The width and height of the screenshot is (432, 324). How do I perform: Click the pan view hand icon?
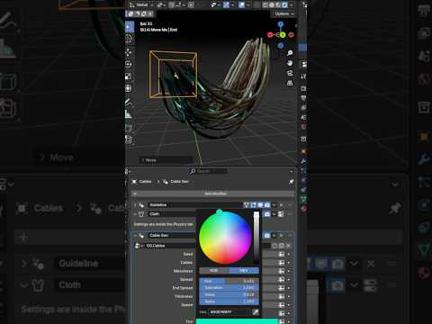[290, 63]
